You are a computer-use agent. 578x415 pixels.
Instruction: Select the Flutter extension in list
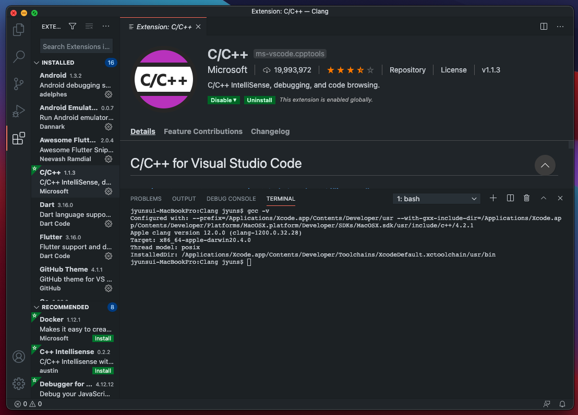pos(75,247)
